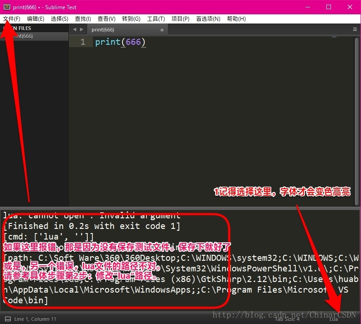Close the print(666) tab via unsaved dot
The width and height of the screenshot is (361, 324).
[x=162, y=30]
